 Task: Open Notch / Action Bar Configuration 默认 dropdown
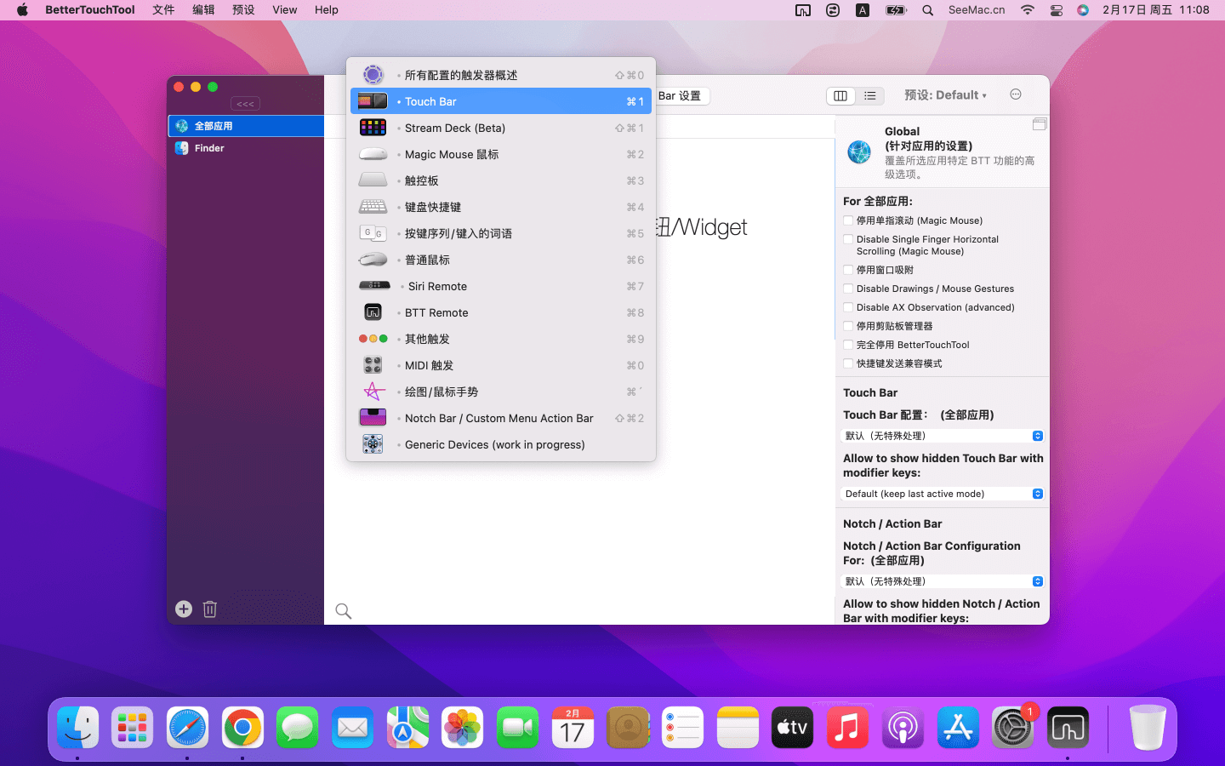click(943, 581)
